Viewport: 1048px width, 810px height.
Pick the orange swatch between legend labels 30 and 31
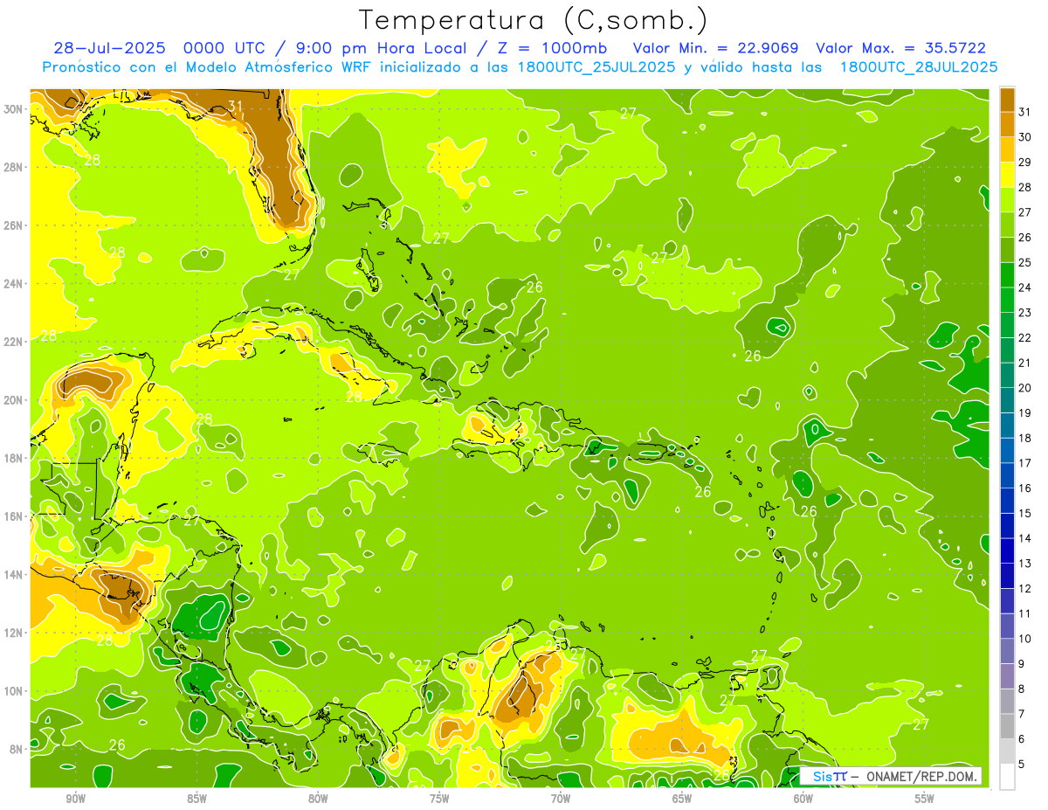(x=1007, y=124)
